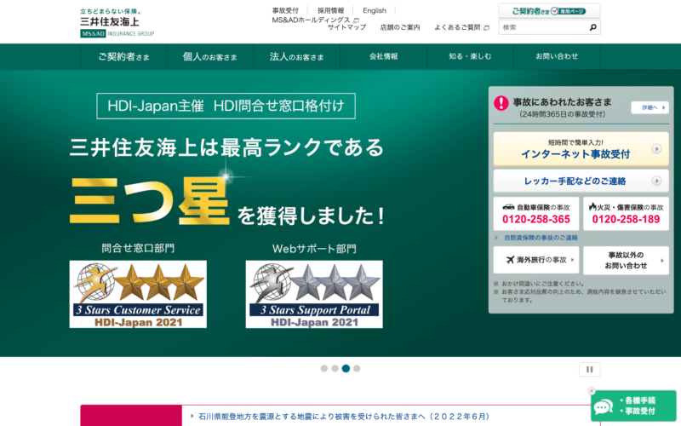The image size is (681, 426).
Task: Open the サイトマップ link
Action: (346, 27)
